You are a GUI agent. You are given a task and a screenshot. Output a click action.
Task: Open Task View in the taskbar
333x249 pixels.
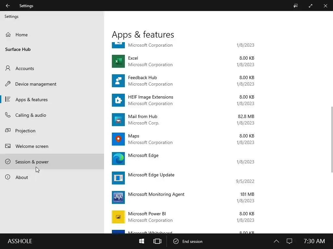click(x=157, y=241)
